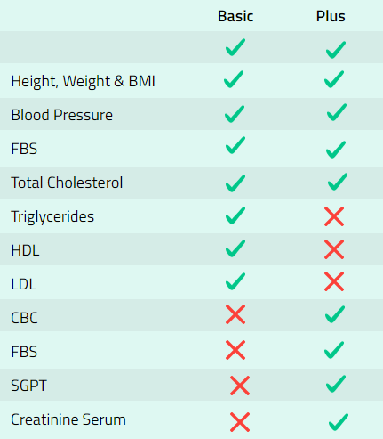Click the Basic checkmark in unlabeled top row

point(235,47)
